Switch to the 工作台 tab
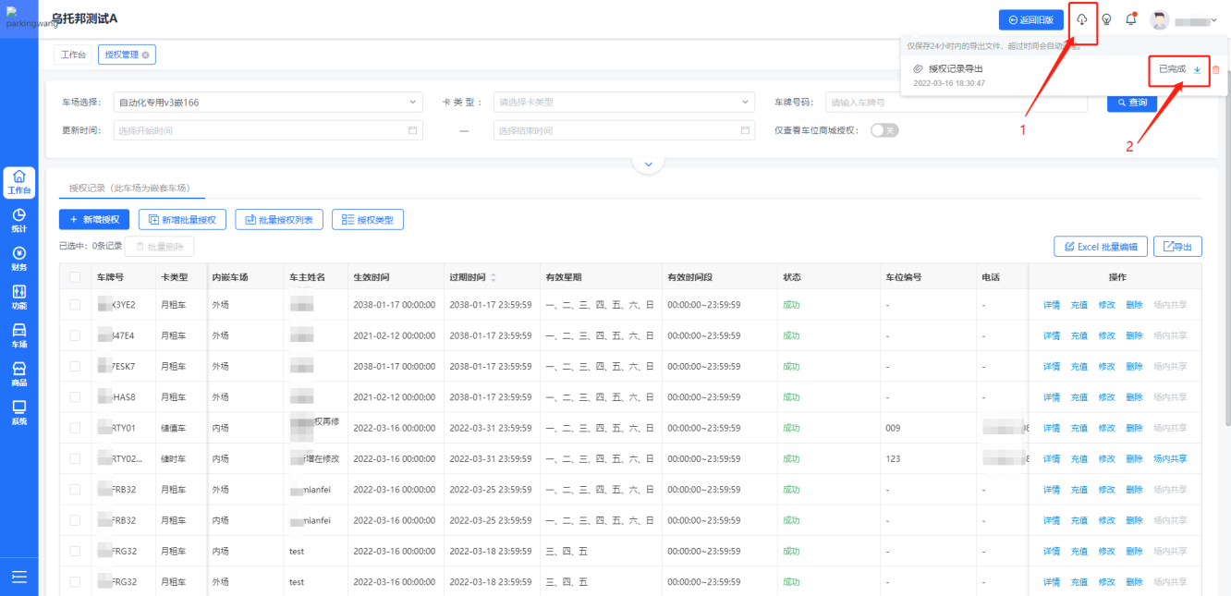The width and height of the screenshot is (1231, 596). pos(73,55)
